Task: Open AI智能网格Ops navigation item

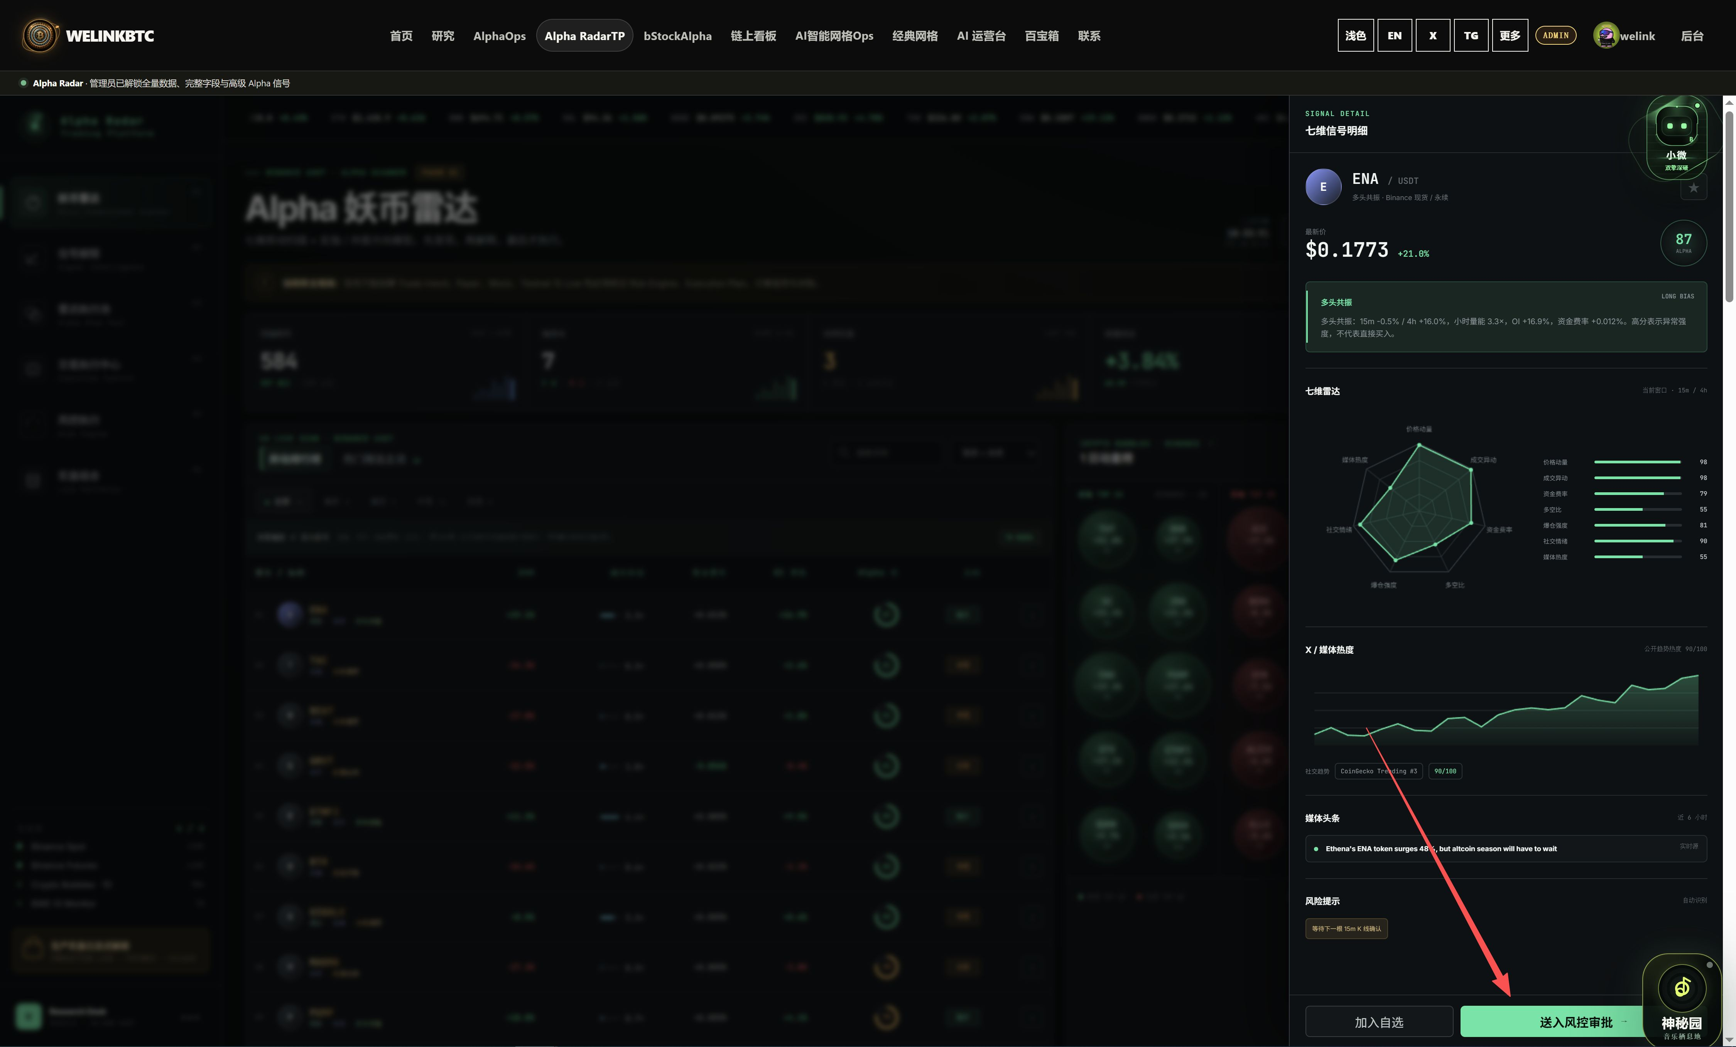Action: 834,36
